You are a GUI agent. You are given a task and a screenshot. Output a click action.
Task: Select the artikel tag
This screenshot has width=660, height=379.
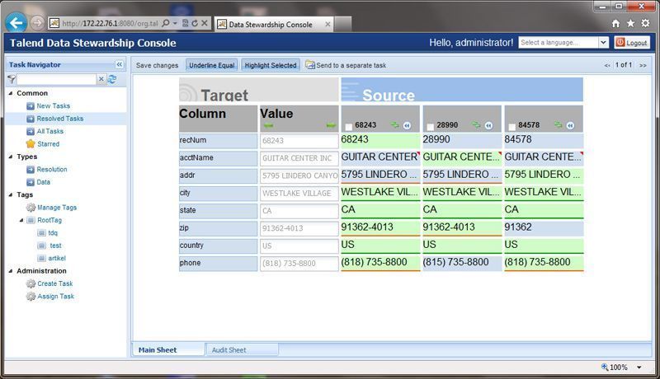click(57, 258)
